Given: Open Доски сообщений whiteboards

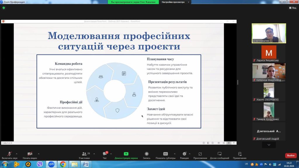Looking at the screenshot, I should 219,154.
